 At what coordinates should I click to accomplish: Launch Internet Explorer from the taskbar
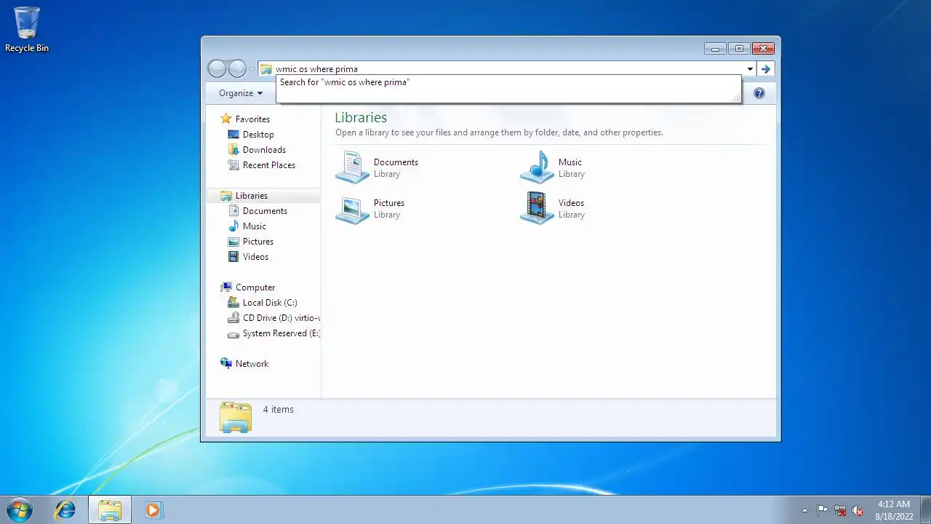coord(65,509)
